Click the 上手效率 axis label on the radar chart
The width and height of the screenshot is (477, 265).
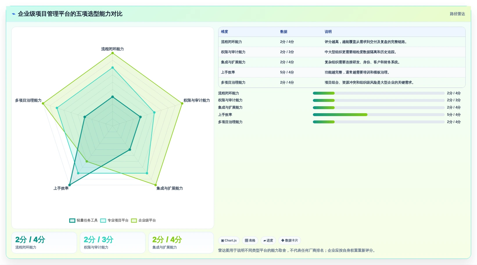tap(61, 188)
